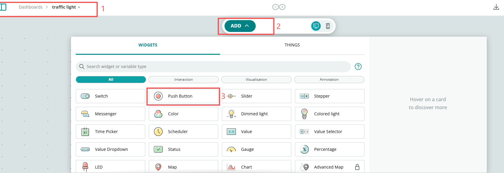
Task: Click the Color widget icon
Action: (158, 114)
